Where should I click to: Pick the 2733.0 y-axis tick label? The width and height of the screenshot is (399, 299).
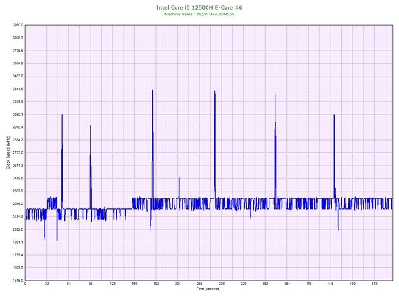coord(15,153)
